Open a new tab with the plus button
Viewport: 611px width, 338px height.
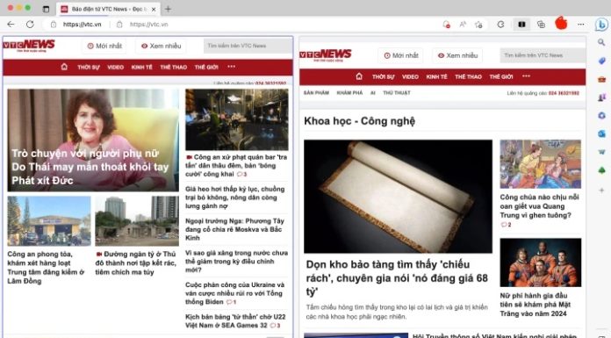pos(168,9)
